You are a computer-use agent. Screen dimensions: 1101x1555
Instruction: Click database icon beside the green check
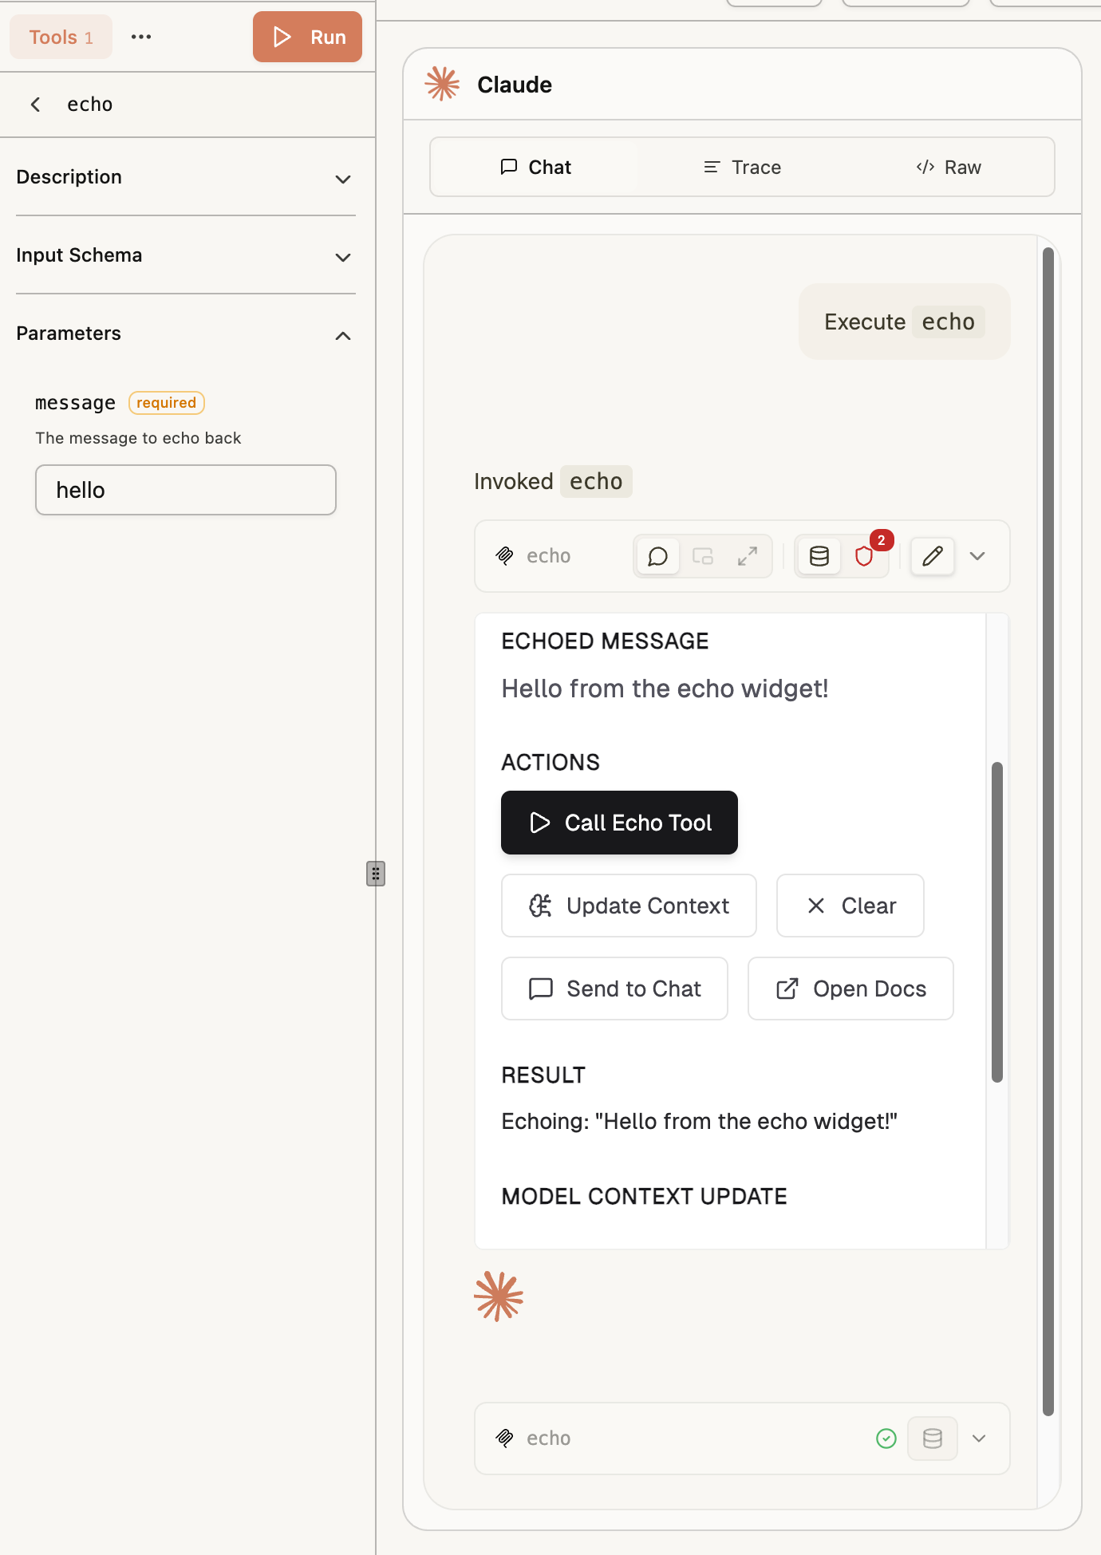pos(933,1439)
